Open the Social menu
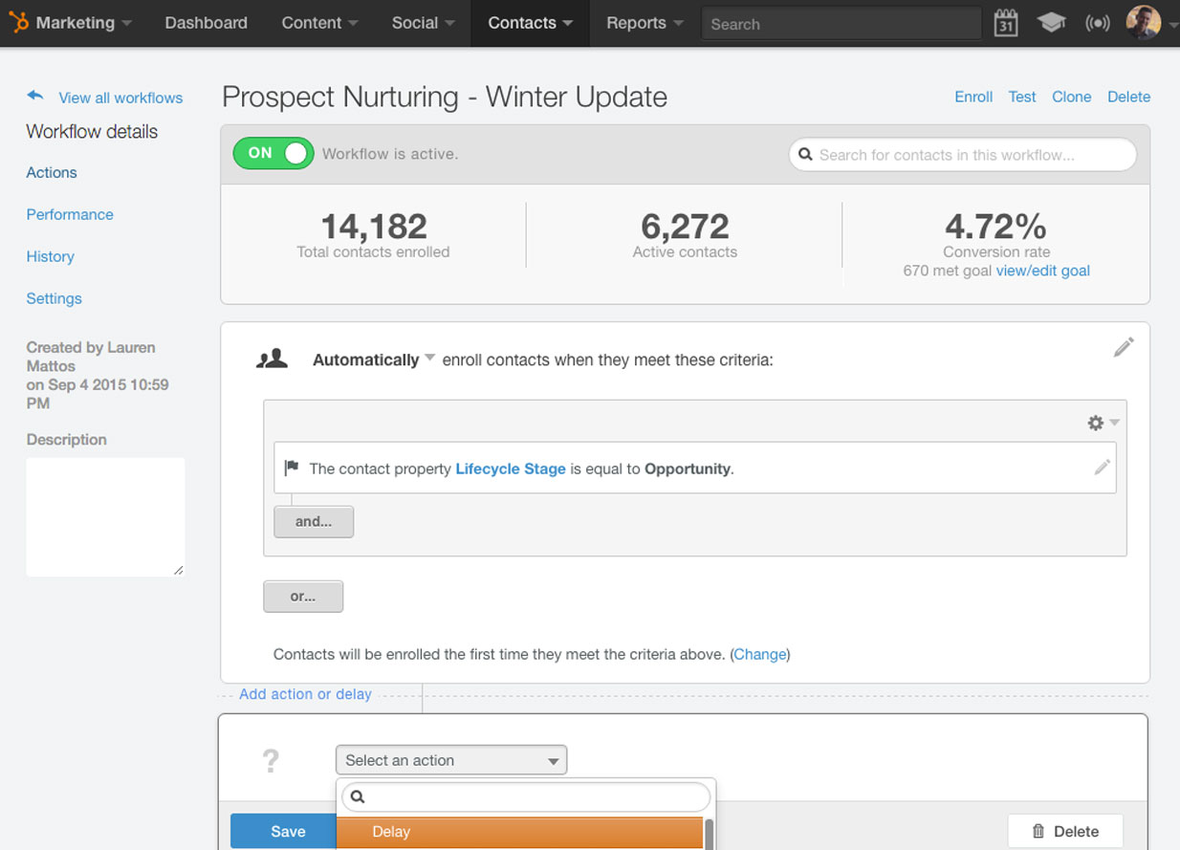 [x=423, y=23]
